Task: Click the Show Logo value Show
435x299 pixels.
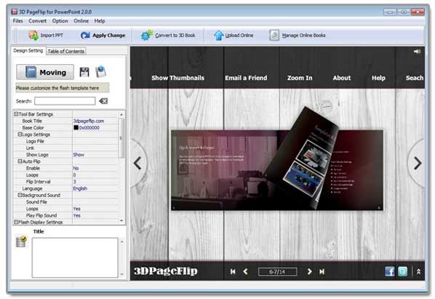Action: 79,155
